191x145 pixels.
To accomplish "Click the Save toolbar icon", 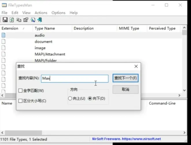I will (5, 20).
